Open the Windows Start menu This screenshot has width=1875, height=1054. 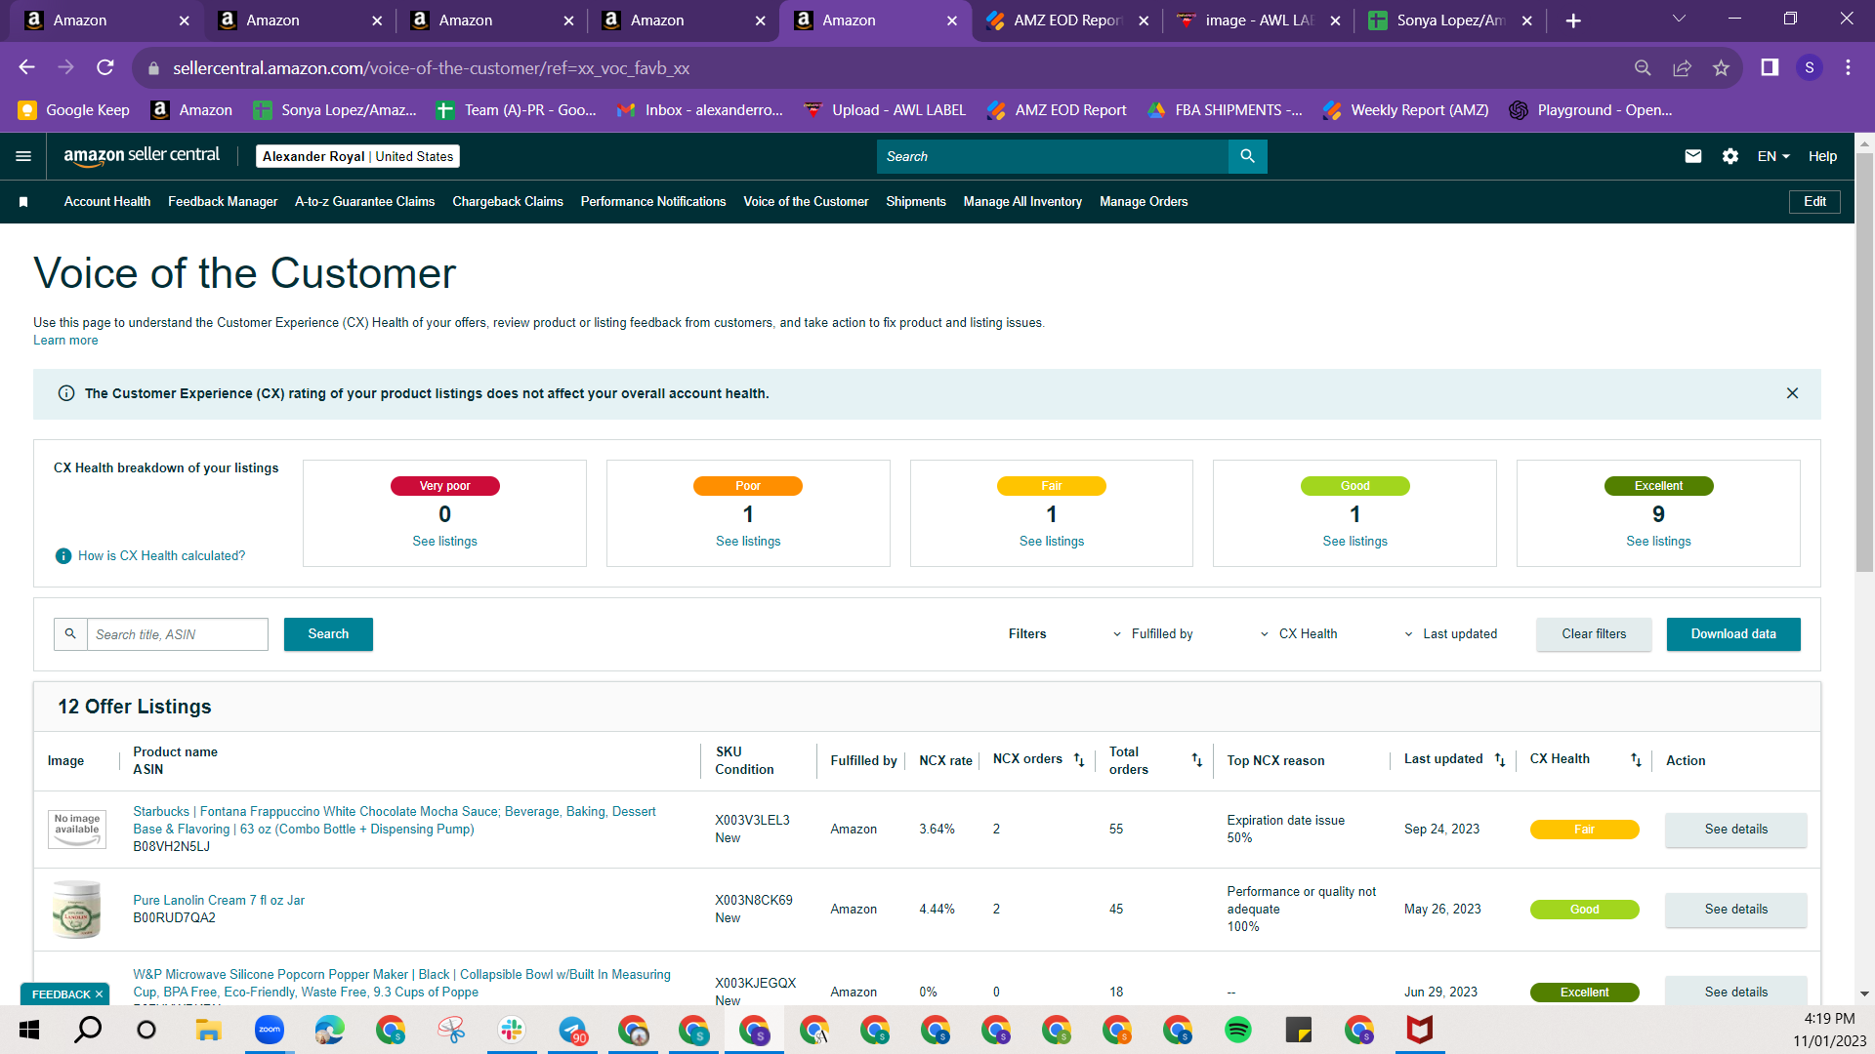[29, 1030]
